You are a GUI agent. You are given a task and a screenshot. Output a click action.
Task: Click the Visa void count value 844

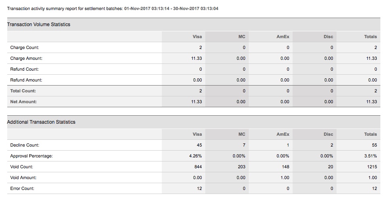pos(198,167)
